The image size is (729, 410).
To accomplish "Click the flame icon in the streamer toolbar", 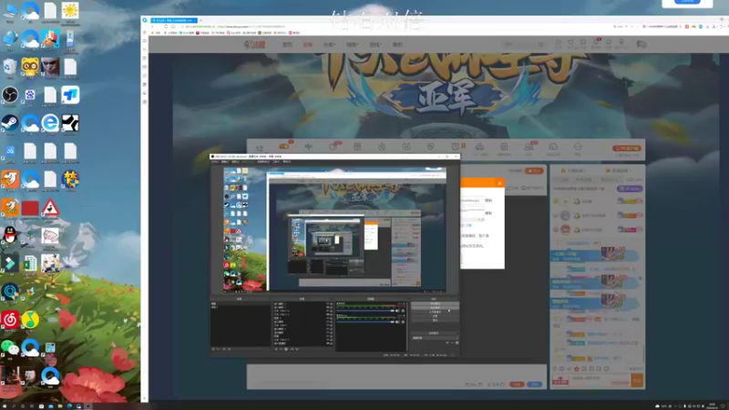I will [382, 147].
